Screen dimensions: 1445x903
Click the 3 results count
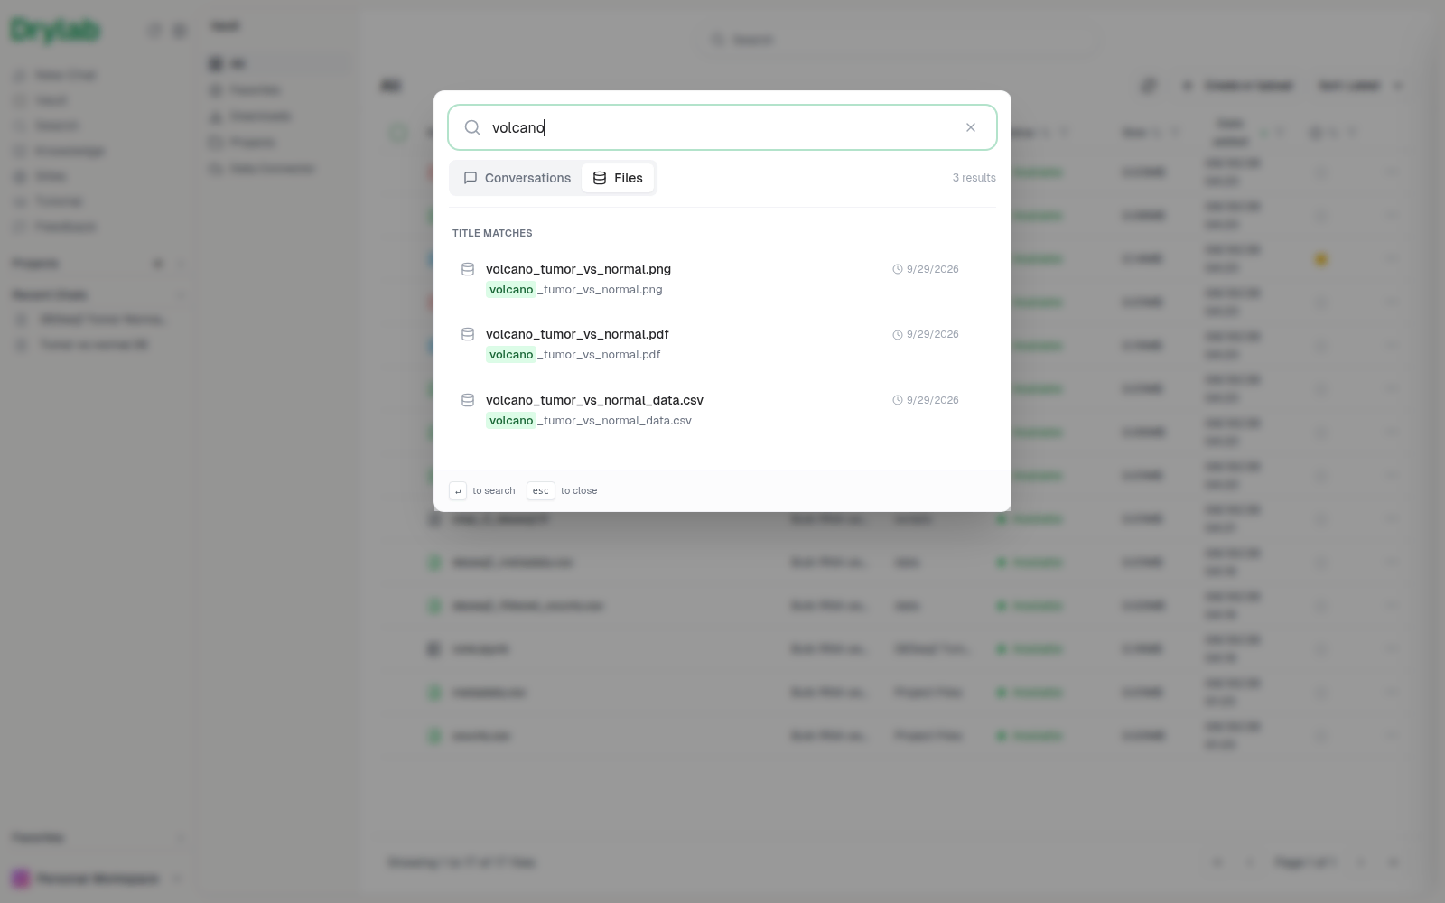pyautogui.click(x=974, y=178)
